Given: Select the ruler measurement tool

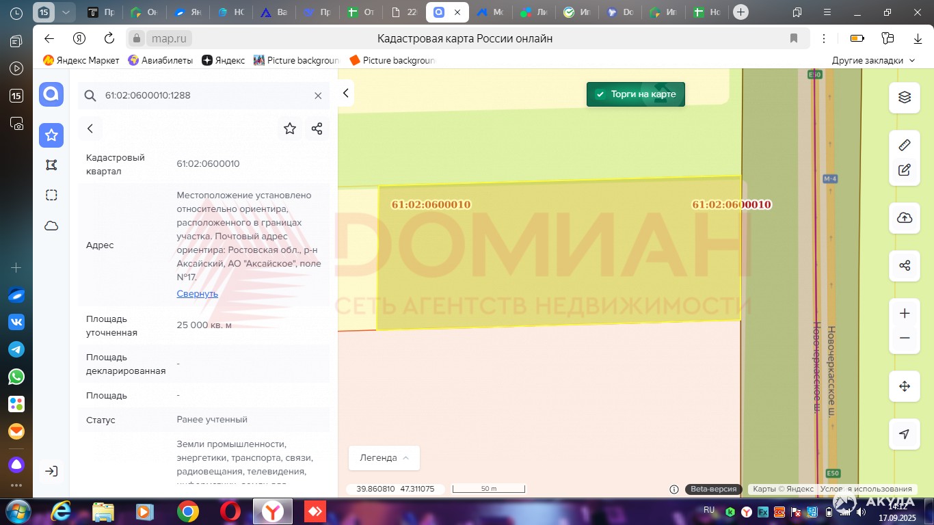Looking at the screenshot, I should click(904, 145).
